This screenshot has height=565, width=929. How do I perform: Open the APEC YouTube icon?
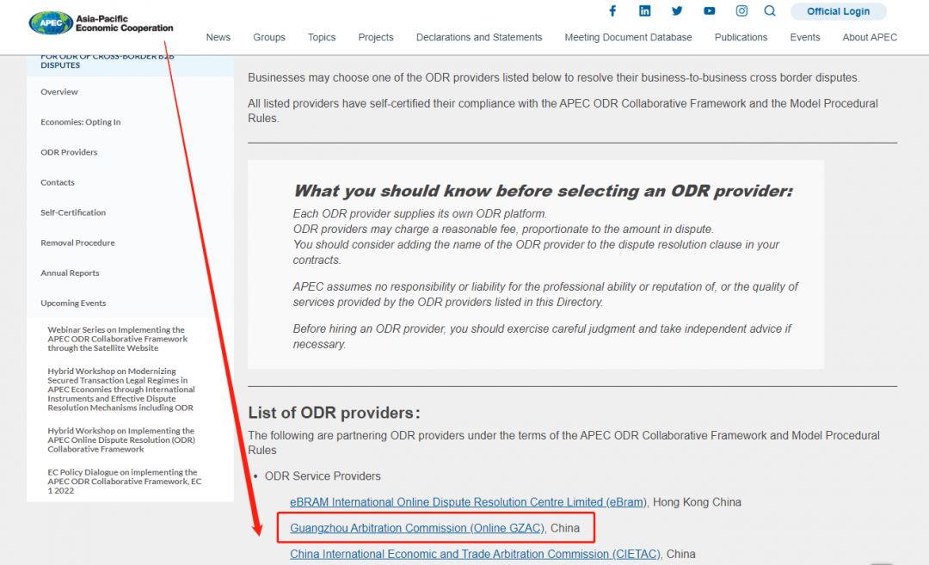pyautogui.click(x=709, y=10)
